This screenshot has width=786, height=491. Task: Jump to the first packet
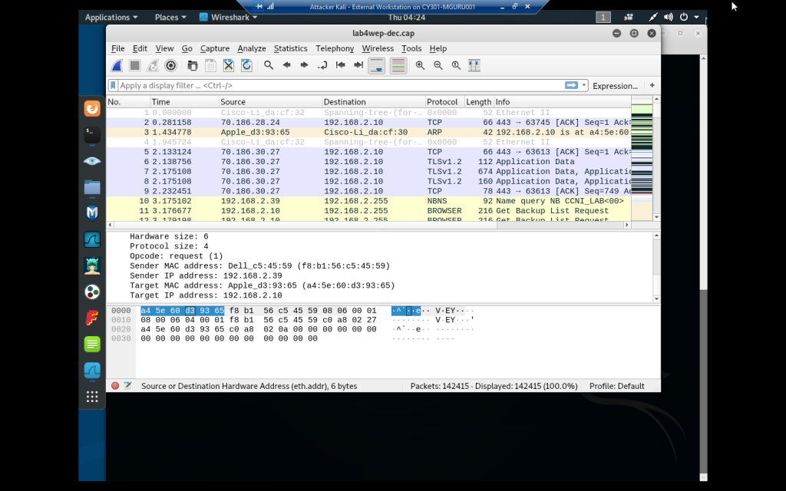[x=340, y=66]
